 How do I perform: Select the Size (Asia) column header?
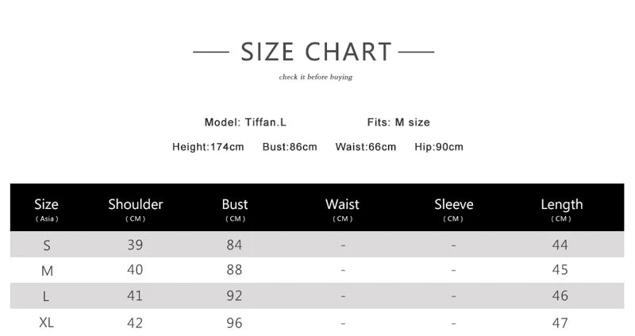[x=47, y=209]
